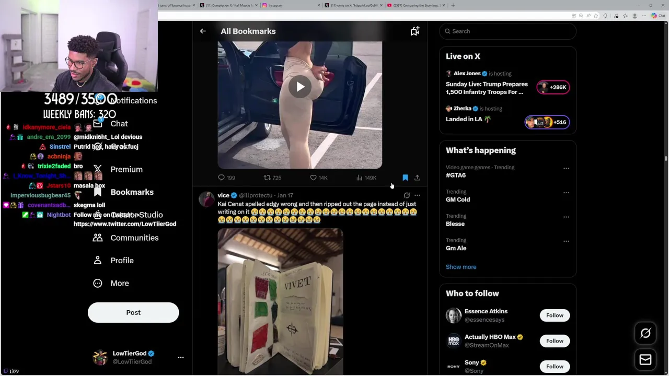Open vice's profile avatar
The height and width of the screenshot is (376, 669).
pos(207,199)
